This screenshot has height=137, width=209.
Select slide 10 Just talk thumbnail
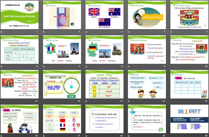(189, 49)
